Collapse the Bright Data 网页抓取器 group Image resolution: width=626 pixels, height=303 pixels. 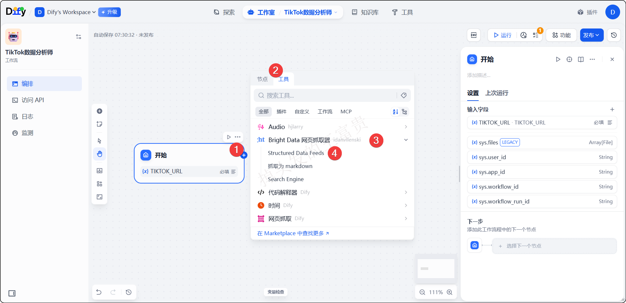332,140
